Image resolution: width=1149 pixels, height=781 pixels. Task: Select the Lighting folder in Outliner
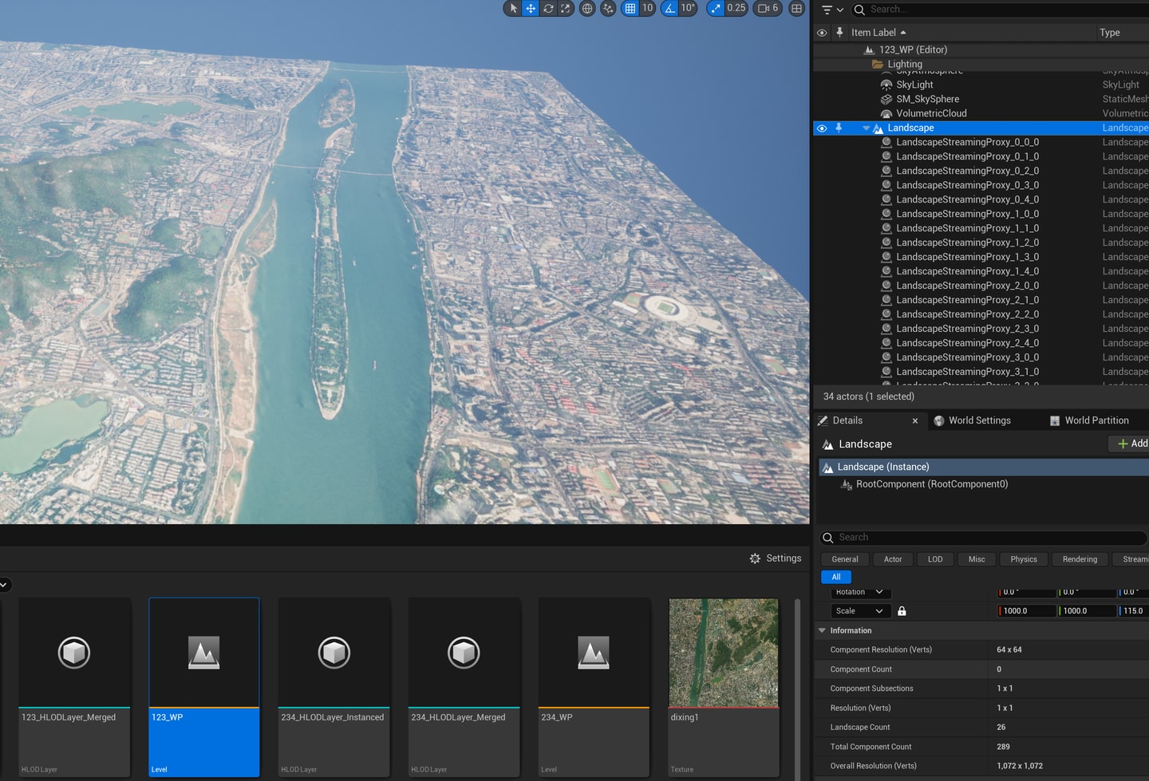(x=905, y=64)
